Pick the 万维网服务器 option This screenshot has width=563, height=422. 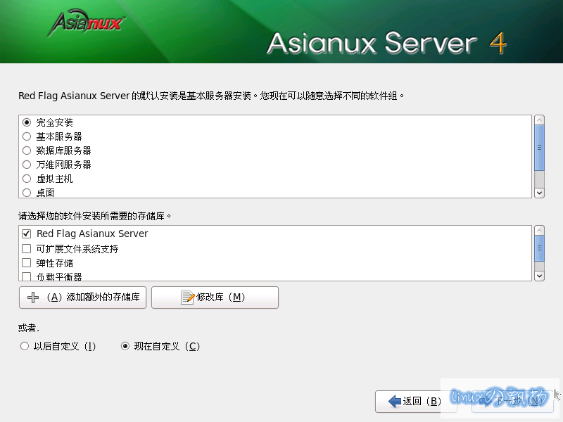click(27, 165)
